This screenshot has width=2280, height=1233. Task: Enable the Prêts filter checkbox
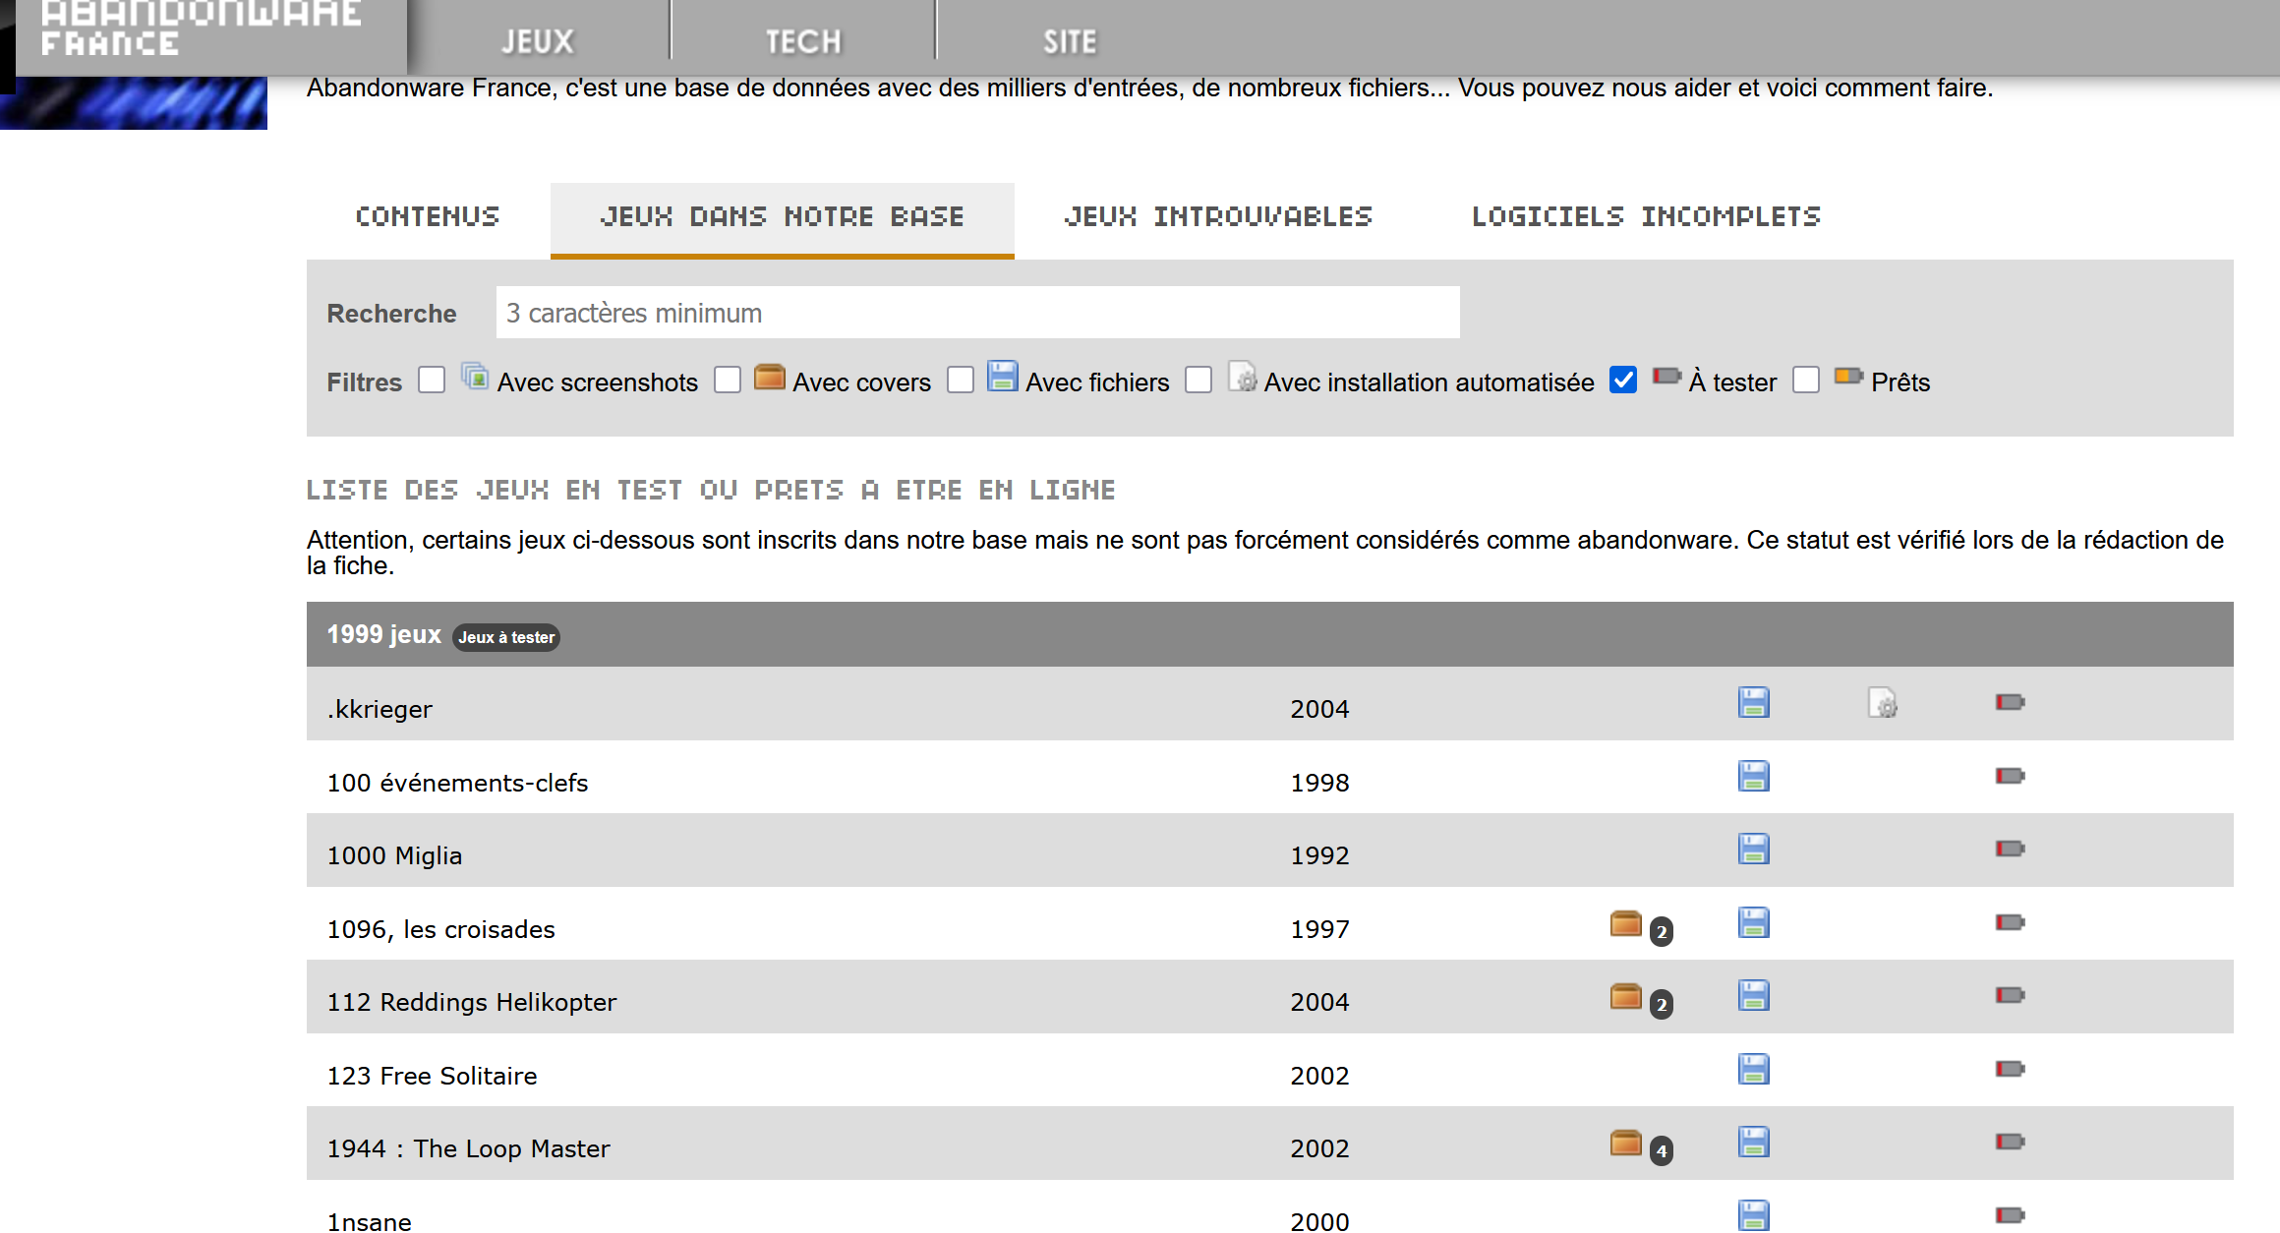[1806, 380]
